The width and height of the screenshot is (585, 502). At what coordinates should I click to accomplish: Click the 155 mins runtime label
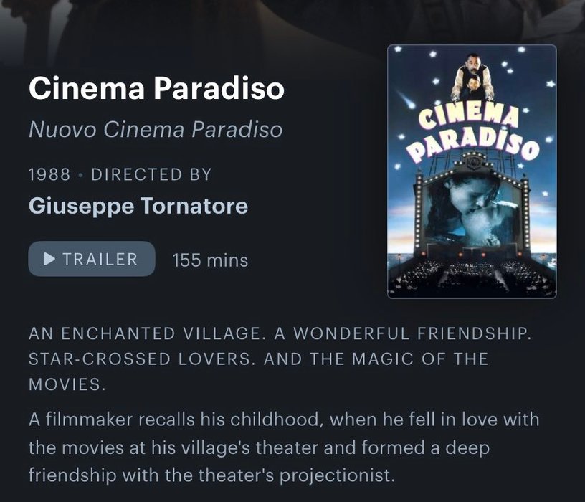click(210, 260)
